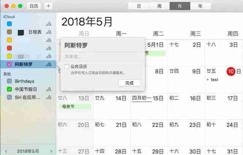The image size is (243, 155).
Task: Select the 9日 day cell
Action: tap(186, 79)
